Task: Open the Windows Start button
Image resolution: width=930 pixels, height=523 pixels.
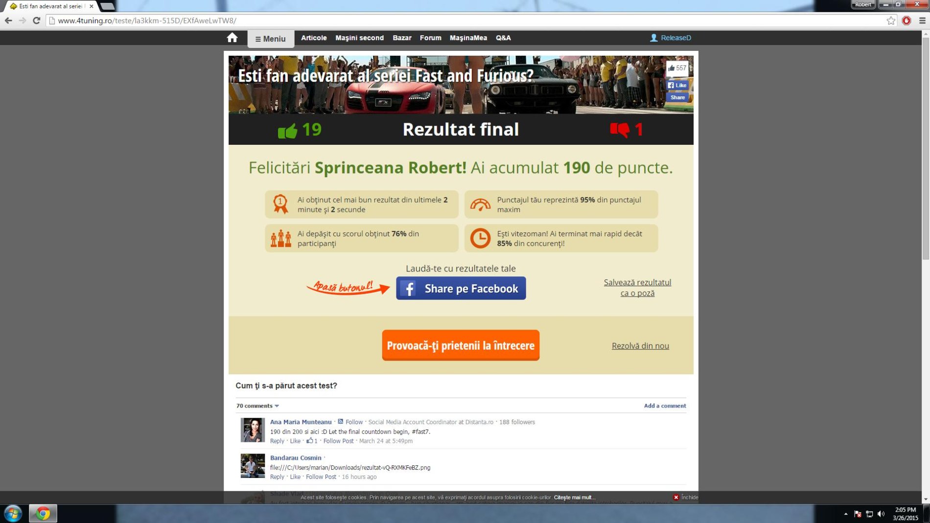Action: (x=13, y=514)
